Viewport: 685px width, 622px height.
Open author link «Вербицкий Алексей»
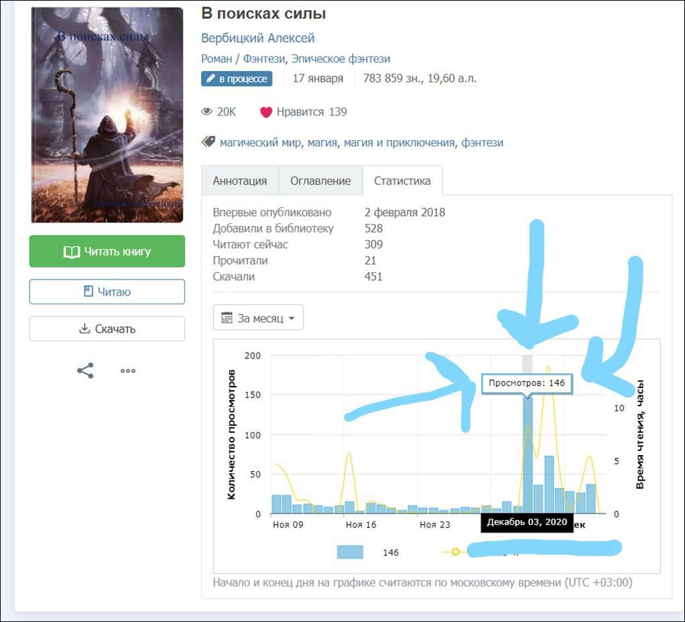point(257,38)
